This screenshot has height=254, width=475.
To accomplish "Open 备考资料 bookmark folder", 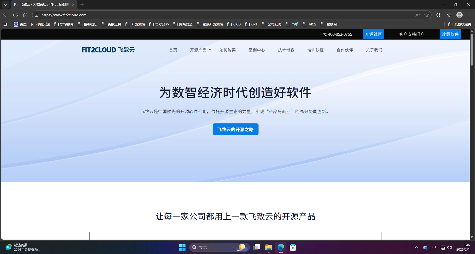I will pyautogui.click(x=159, y=24).
